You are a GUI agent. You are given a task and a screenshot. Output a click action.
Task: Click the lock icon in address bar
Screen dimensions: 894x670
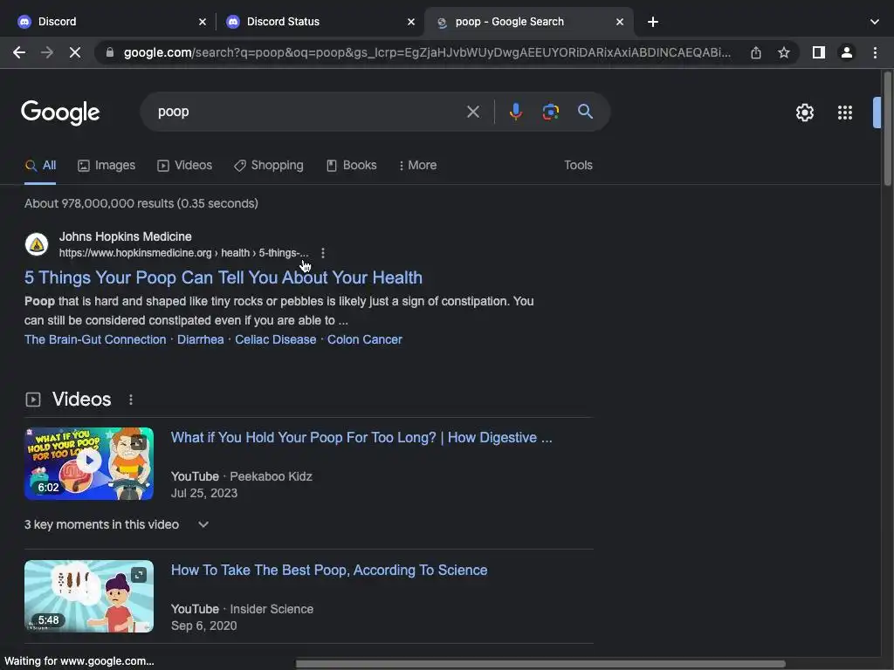110,52
